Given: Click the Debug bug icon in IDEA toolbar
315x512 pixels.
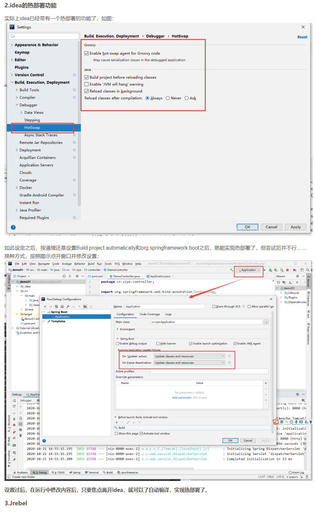Looking at the screenshot, I should pos(270,270).
